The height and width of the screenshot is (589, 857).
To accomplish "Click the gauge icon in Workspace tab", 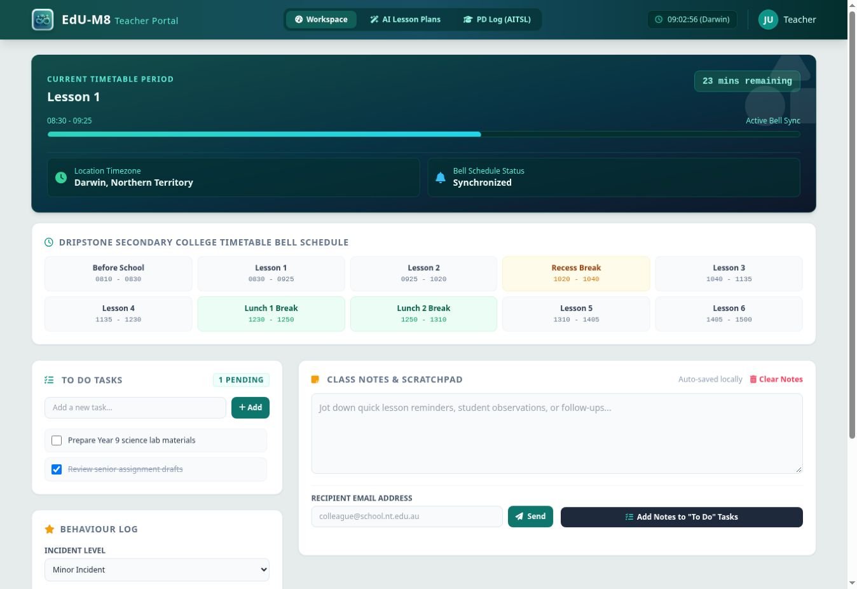I will point(299,20).
